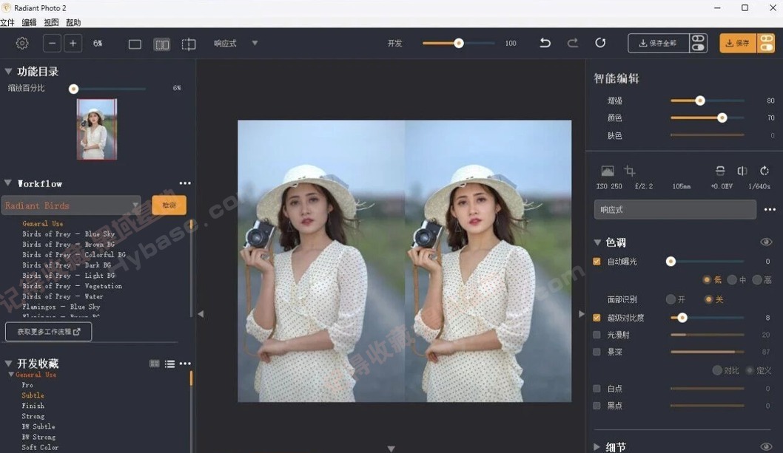
Task: Click the list view icon beside 开发收藏
Action: (169, 364)
